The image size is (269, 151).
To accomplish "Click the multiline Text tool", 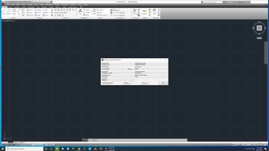I will click(80, 12).
